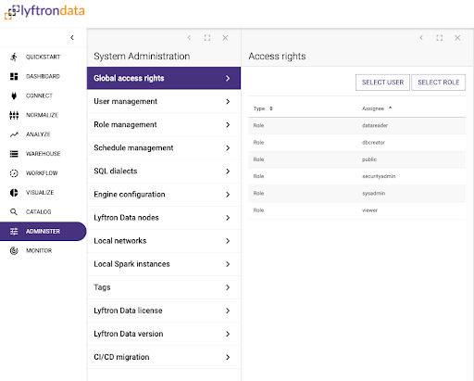Close the System Administration panel
474x381 pixels.
pos(225,38)
